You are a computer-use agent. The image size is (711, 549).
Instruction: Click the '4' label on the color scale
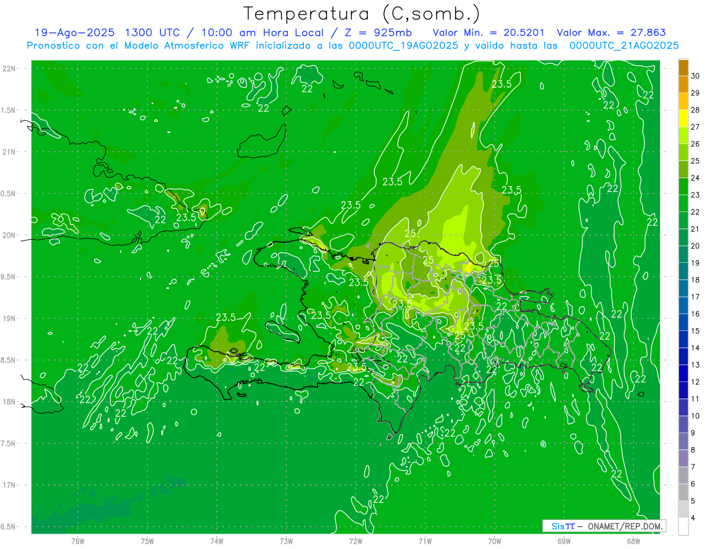[693, 518]
